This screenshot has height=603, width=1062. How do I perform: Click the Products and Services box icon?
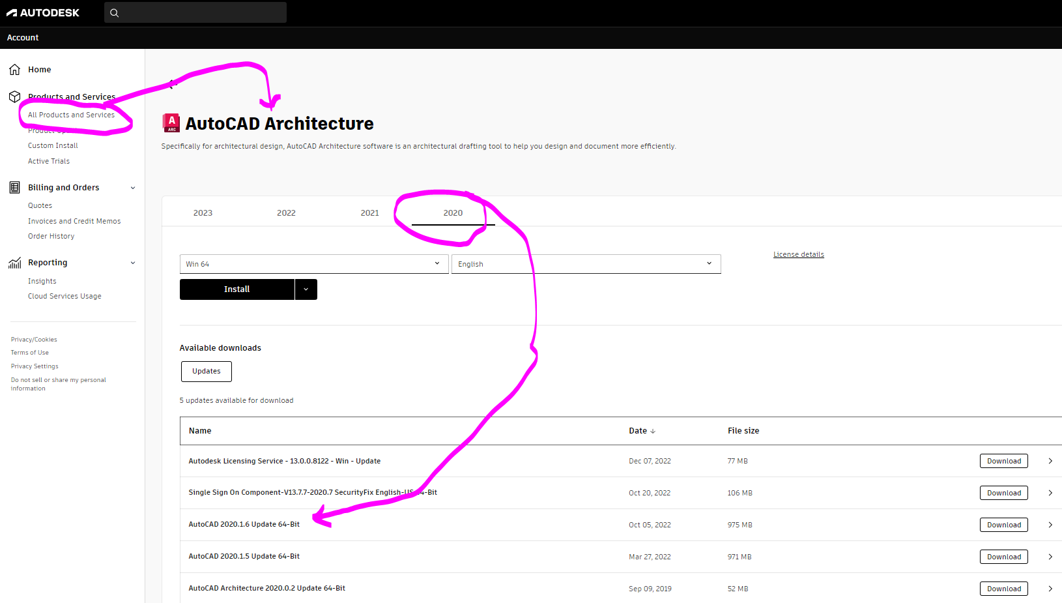[x=14, y=96]
